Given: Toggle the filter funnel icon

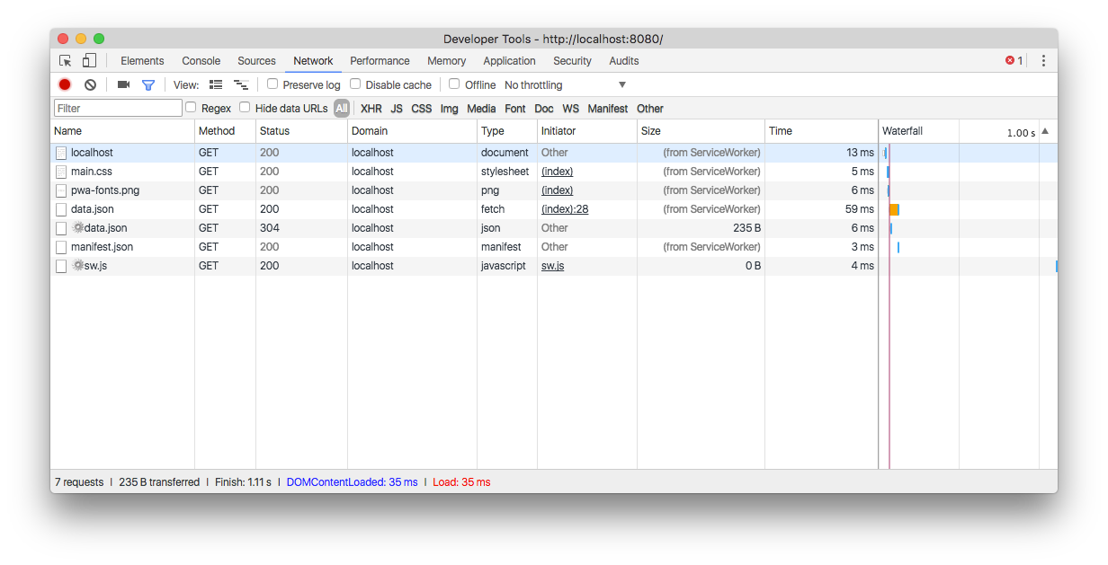Looking at the screenshot, I should 148,84.
